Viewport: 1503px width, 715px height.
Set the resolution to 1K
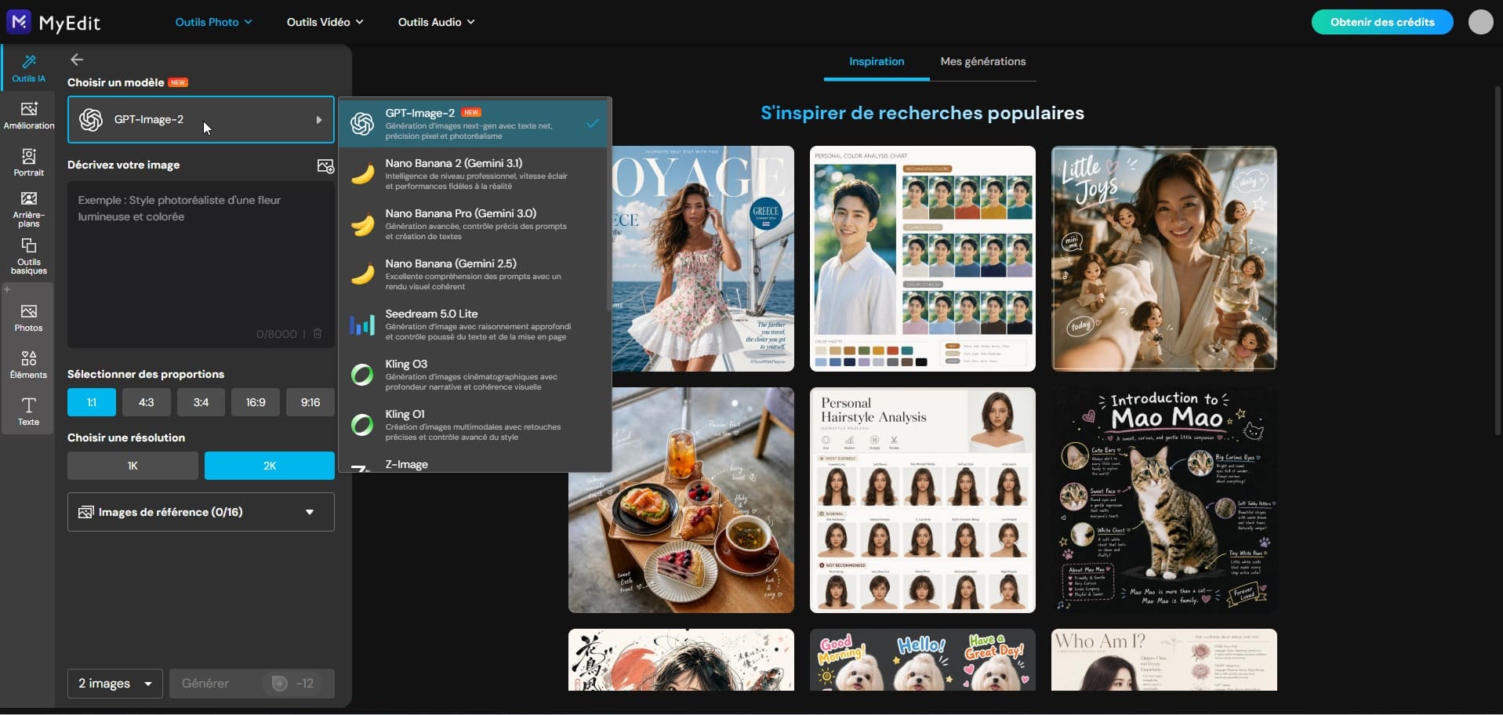click(133, 466)
